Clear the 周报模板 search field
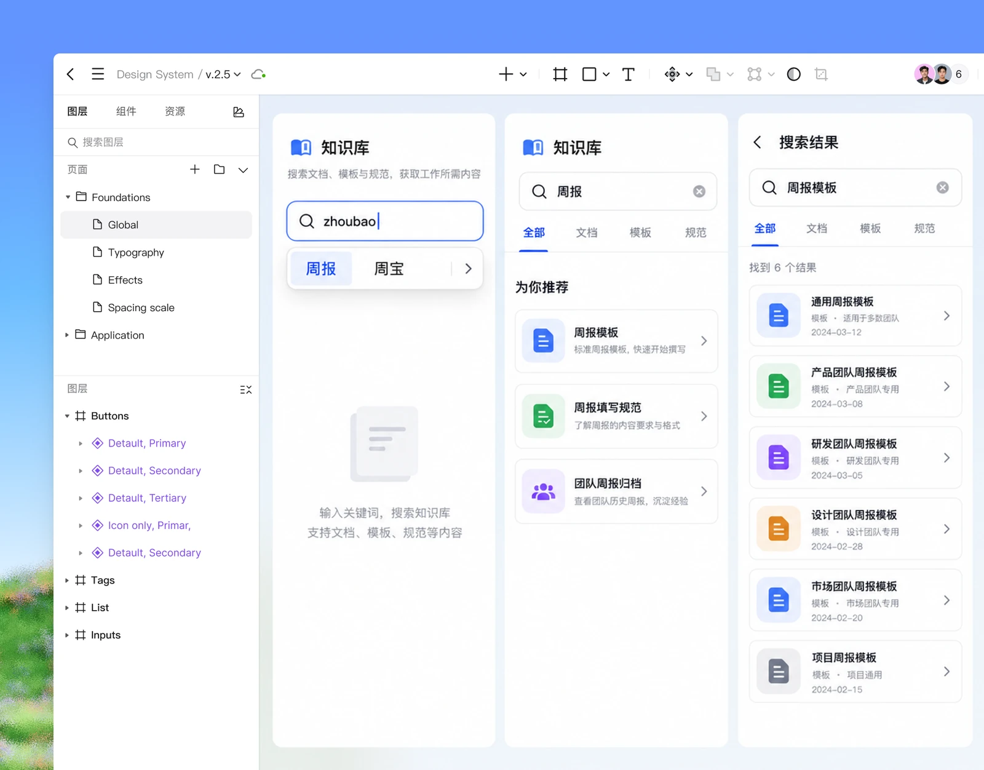Image resolution: width=984 pixels, height=770 pixels. tap(942, 188)
